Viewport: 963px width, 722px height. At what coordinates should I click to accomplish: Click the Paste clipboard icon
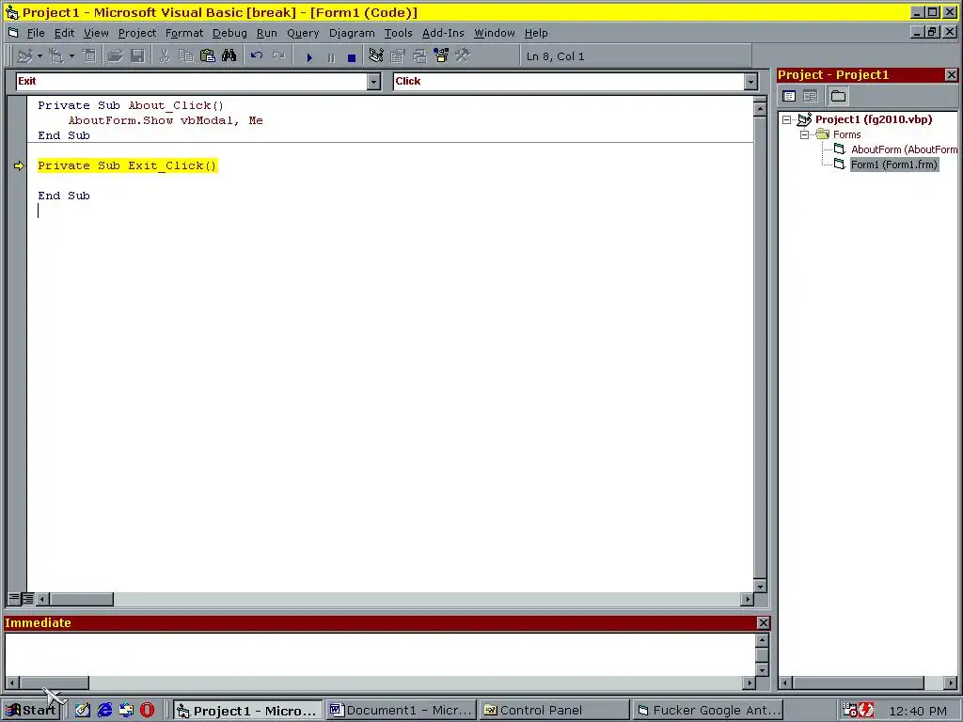coord(208,56)
